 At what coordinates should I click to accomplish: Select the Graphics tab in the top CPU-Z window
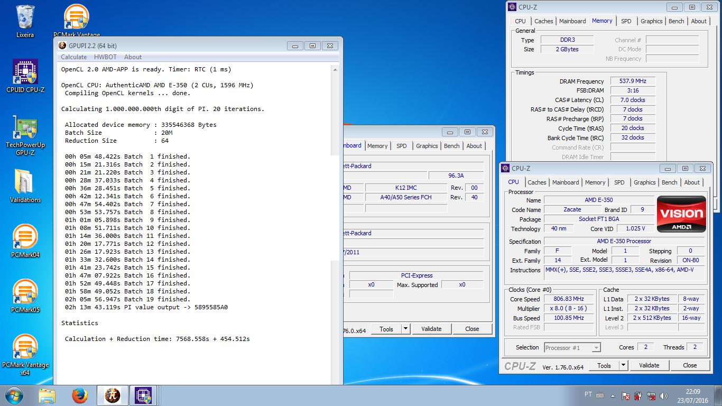[651, 21]
